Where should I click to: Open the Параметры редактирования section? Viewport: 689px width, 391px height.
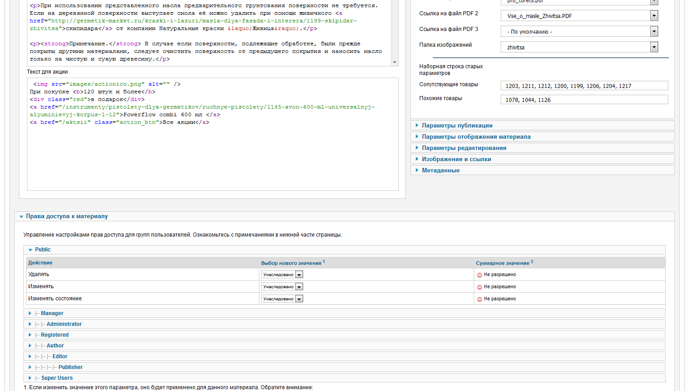464,148
